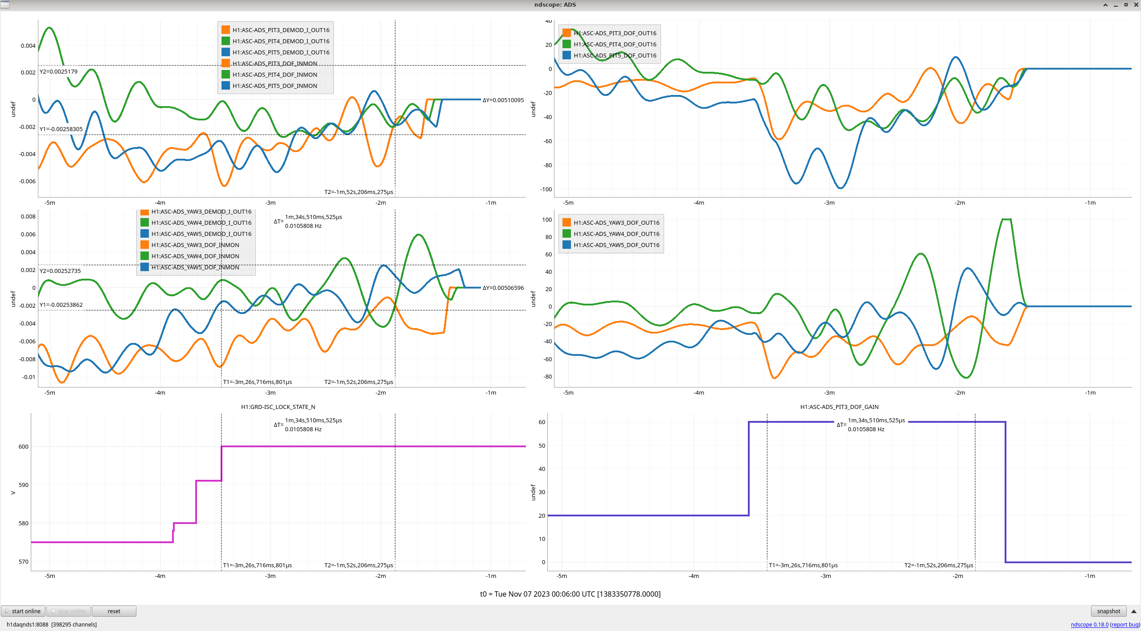Screen dimensions: 1141x631
Task: Click the blue PIT5_DOF_INMON legend swatch
Action: (x=226, y=86)
